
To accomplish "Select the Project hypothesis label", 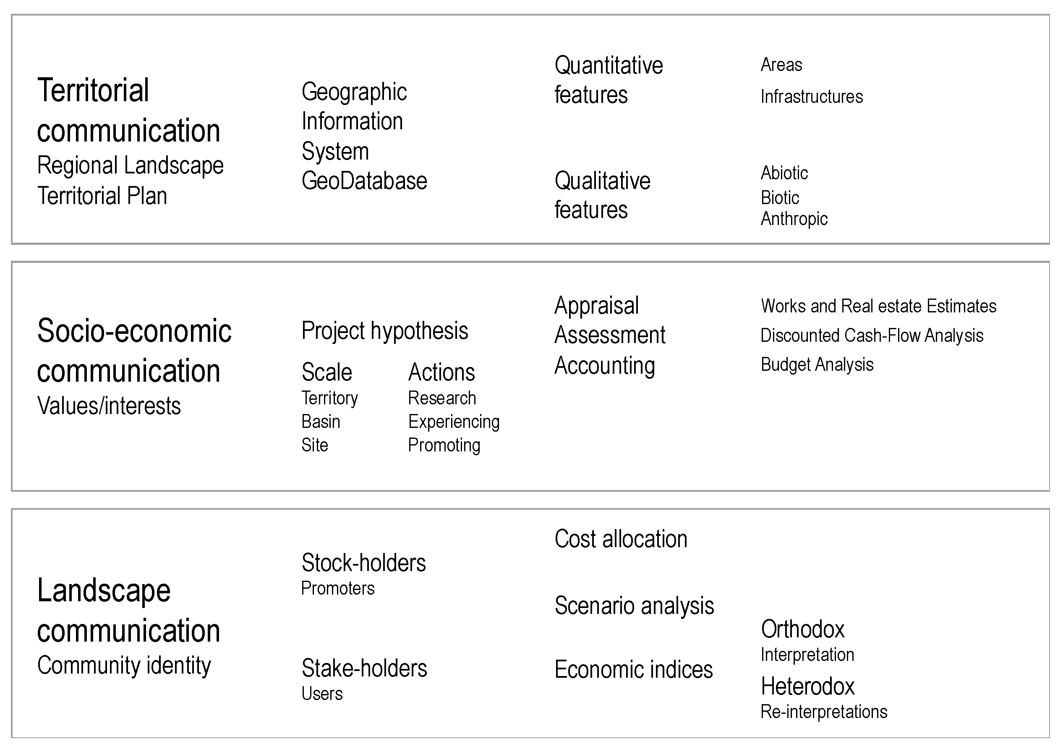I will pyautogui.click(x=384, y=330).
